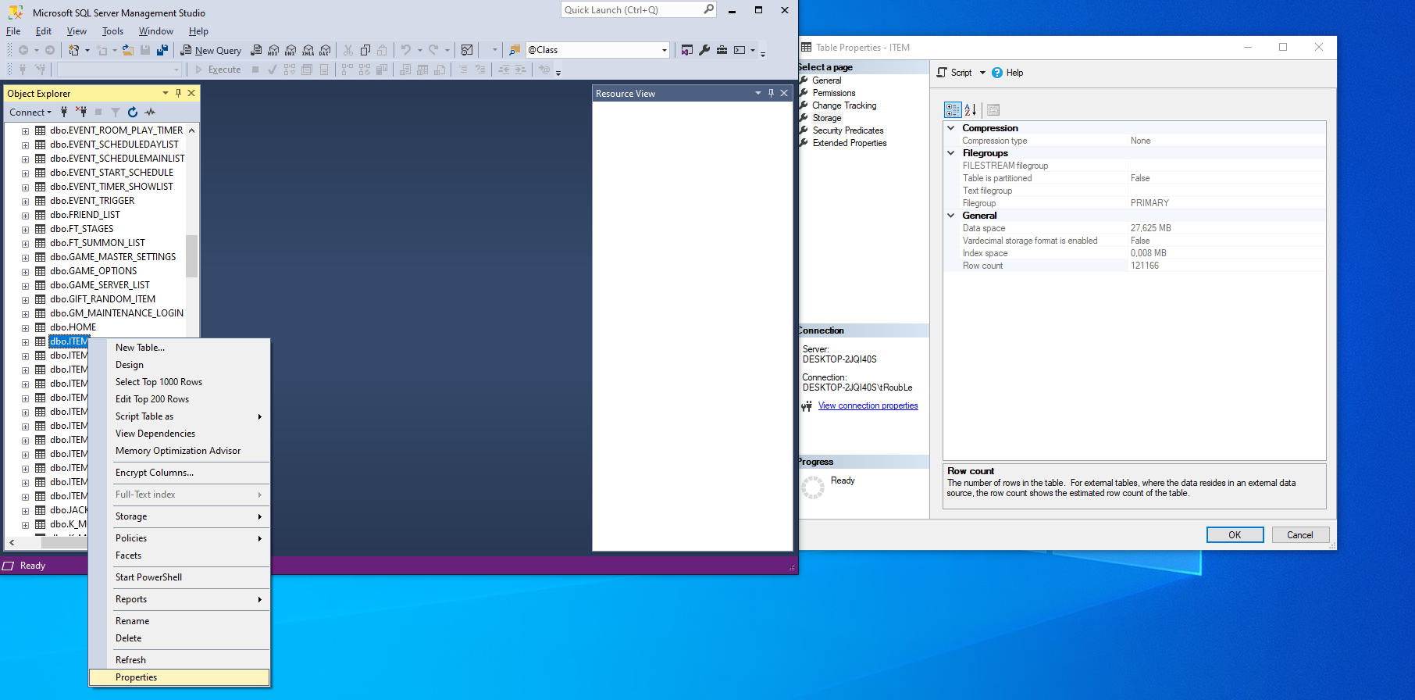Image resolution: width=1415 pixels, height=700 pixels.
Task: Click the MDX query icon
Action: coord(273,50)
